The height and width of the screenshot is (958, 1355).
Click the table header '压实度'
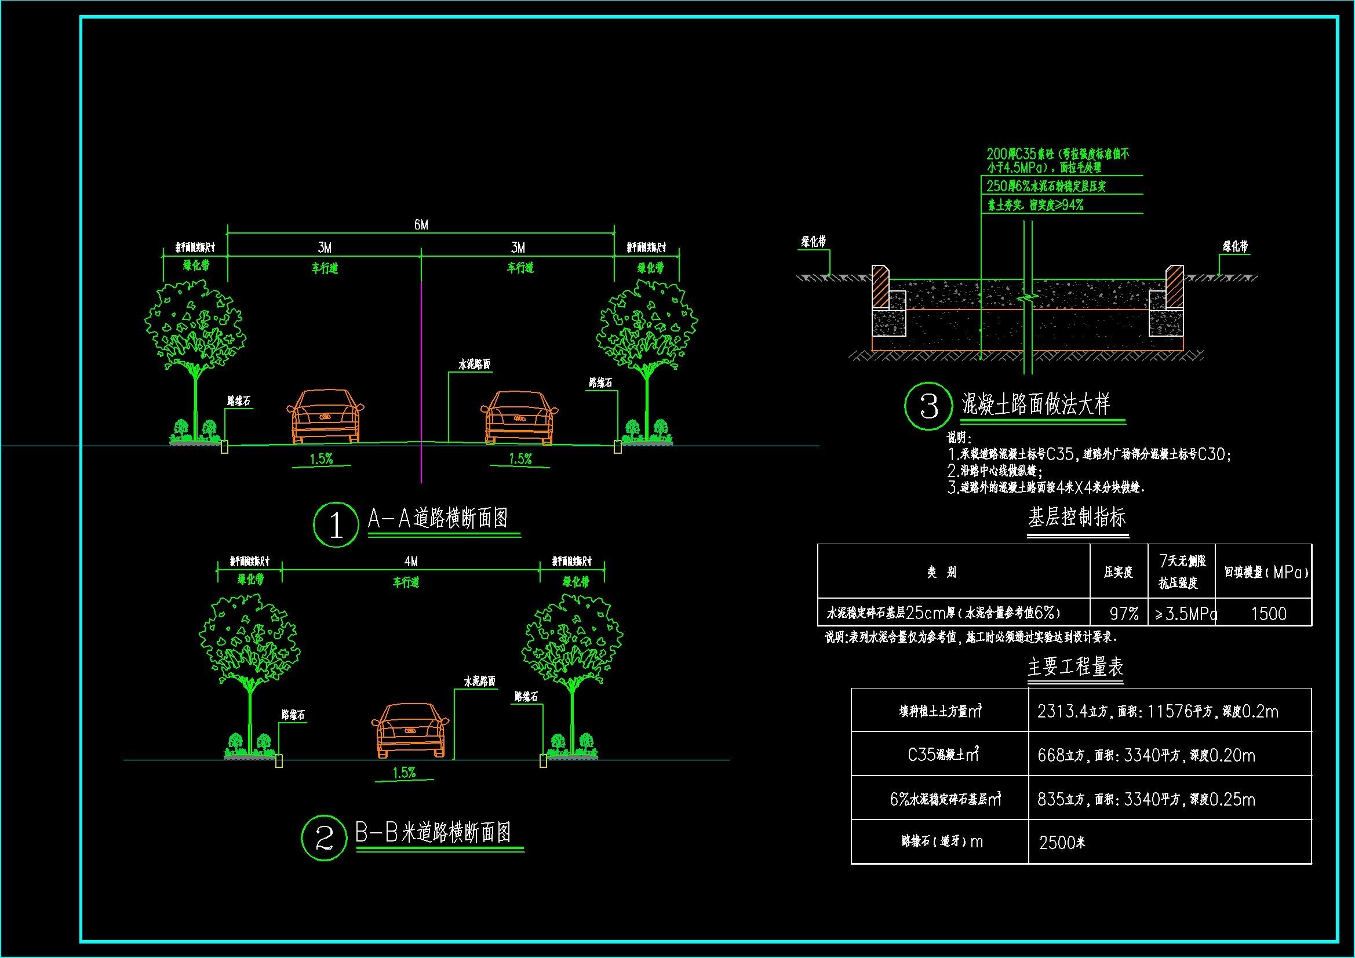coord(1119,572)
